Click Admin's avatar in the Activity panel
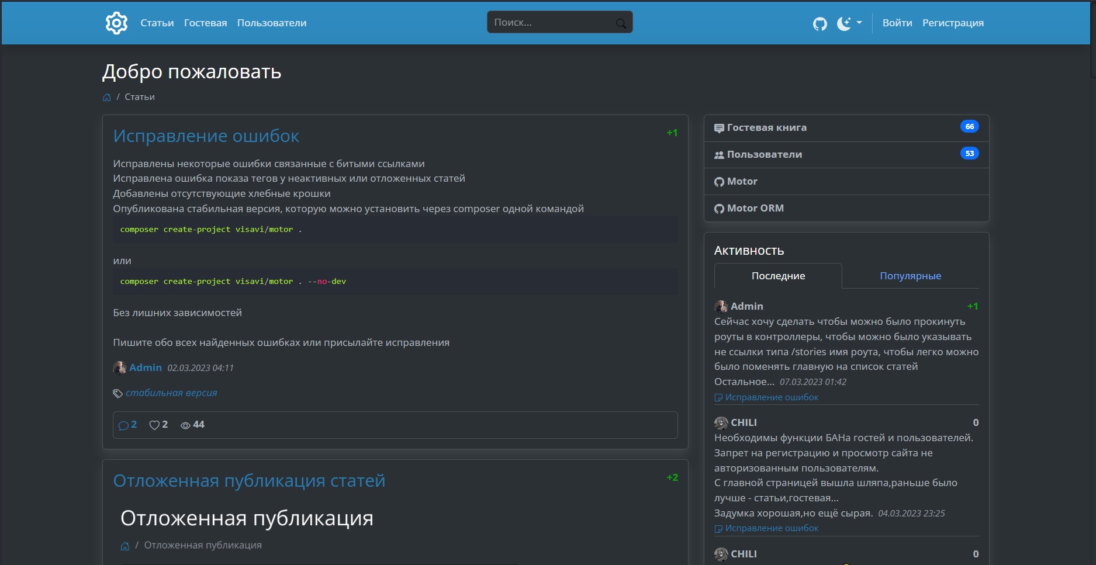 (x=721, y=306)
